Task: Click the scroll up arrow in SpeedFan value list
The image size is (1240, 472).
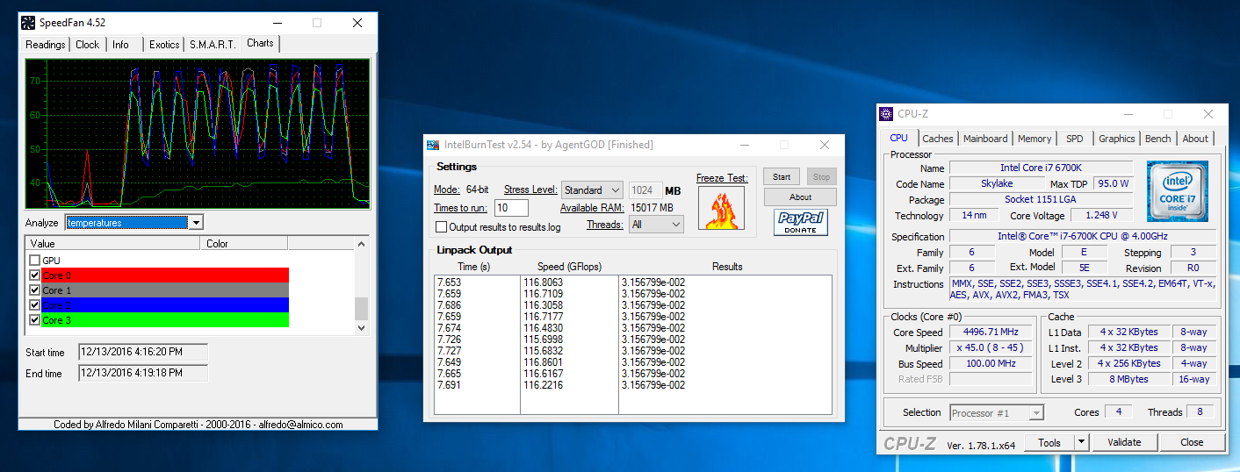Action: (361, 244)
